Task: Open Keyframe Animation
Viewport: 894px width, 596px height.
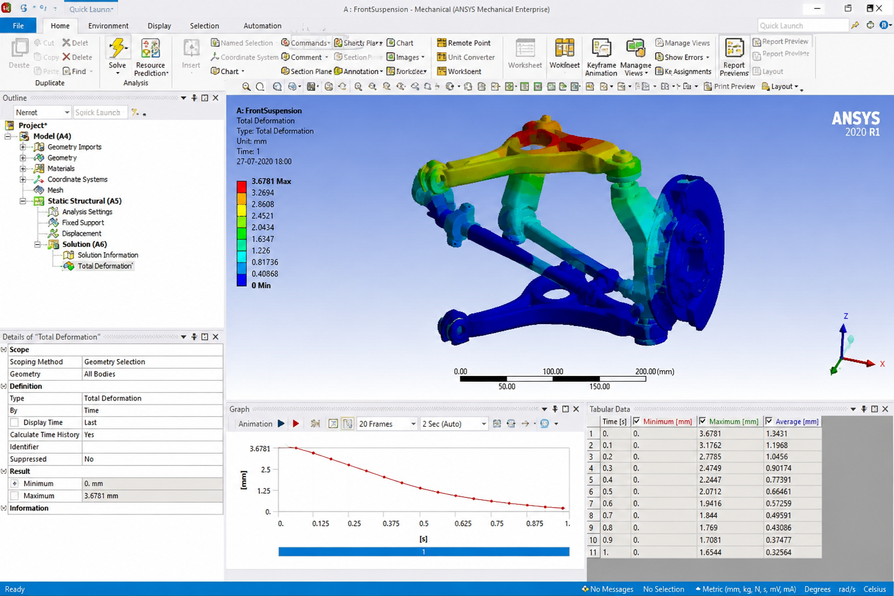Action: [x=601, y=57]
